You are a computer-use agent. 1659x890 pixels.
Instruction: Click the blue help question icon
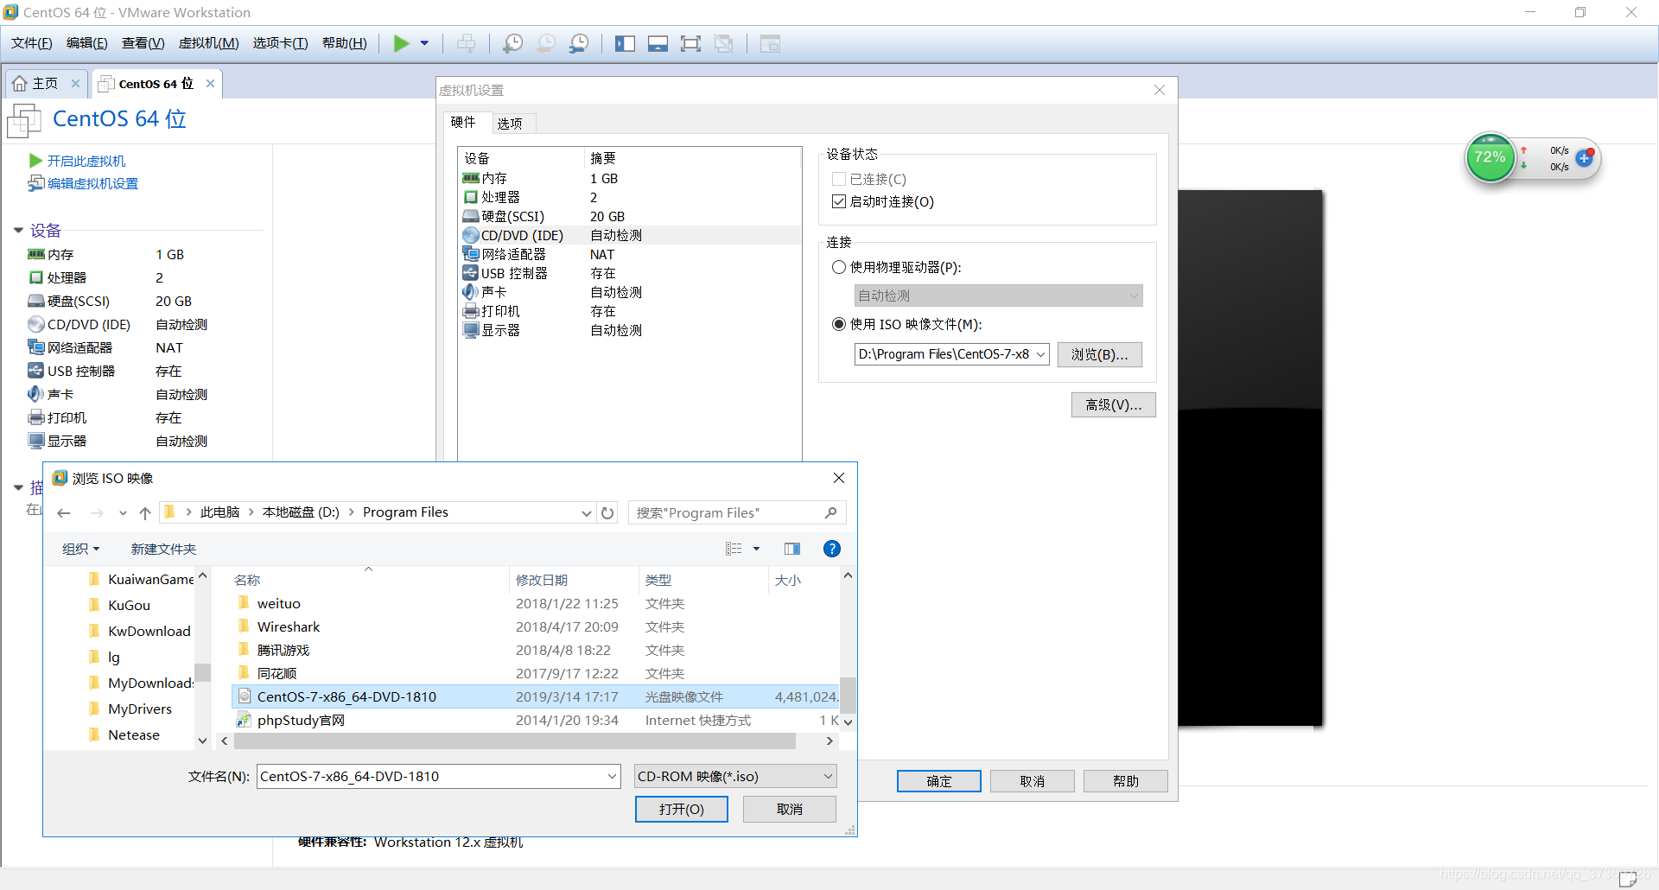click(x=831, y=549)
